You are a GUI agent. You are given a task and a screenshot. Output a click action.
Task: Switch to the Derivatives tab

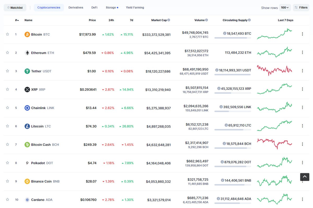[x=76, y=7]
